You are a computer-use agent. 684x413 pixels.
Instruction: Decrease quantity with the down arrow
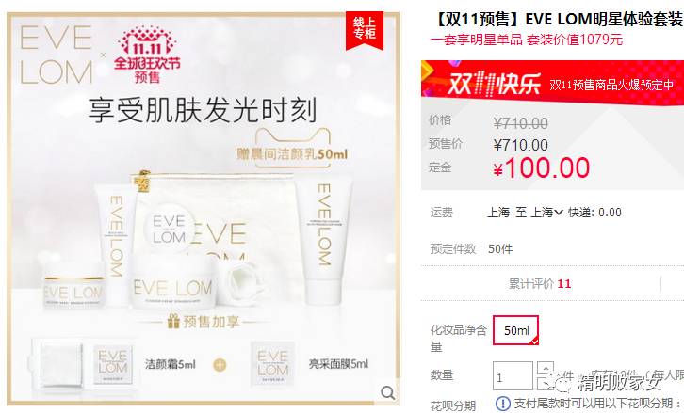click(x=546, y=383)
